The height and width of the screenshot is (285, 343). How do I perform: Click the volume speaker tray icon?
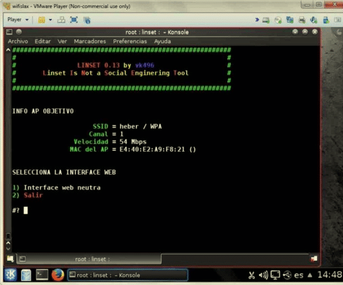(264, 275)
